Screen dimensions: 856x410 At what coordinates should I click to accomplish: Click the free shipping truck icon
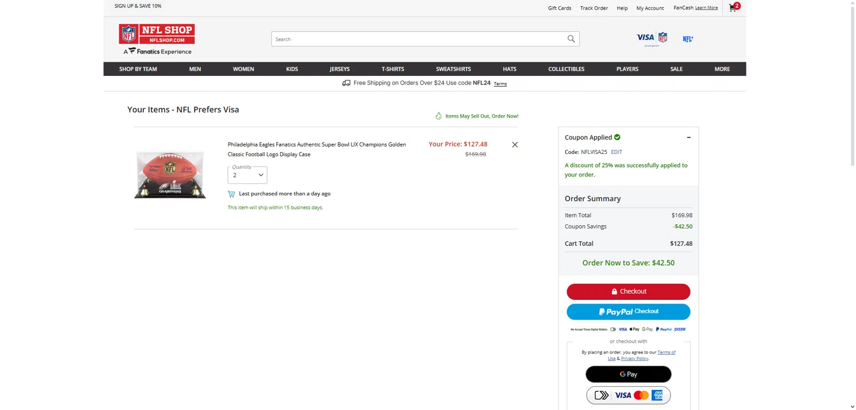(x=346, y=83)
